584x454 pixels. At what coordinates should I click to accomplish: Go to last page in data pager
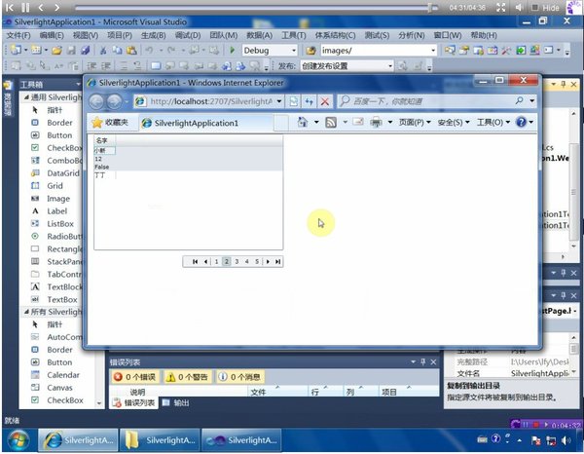point(277,262)
